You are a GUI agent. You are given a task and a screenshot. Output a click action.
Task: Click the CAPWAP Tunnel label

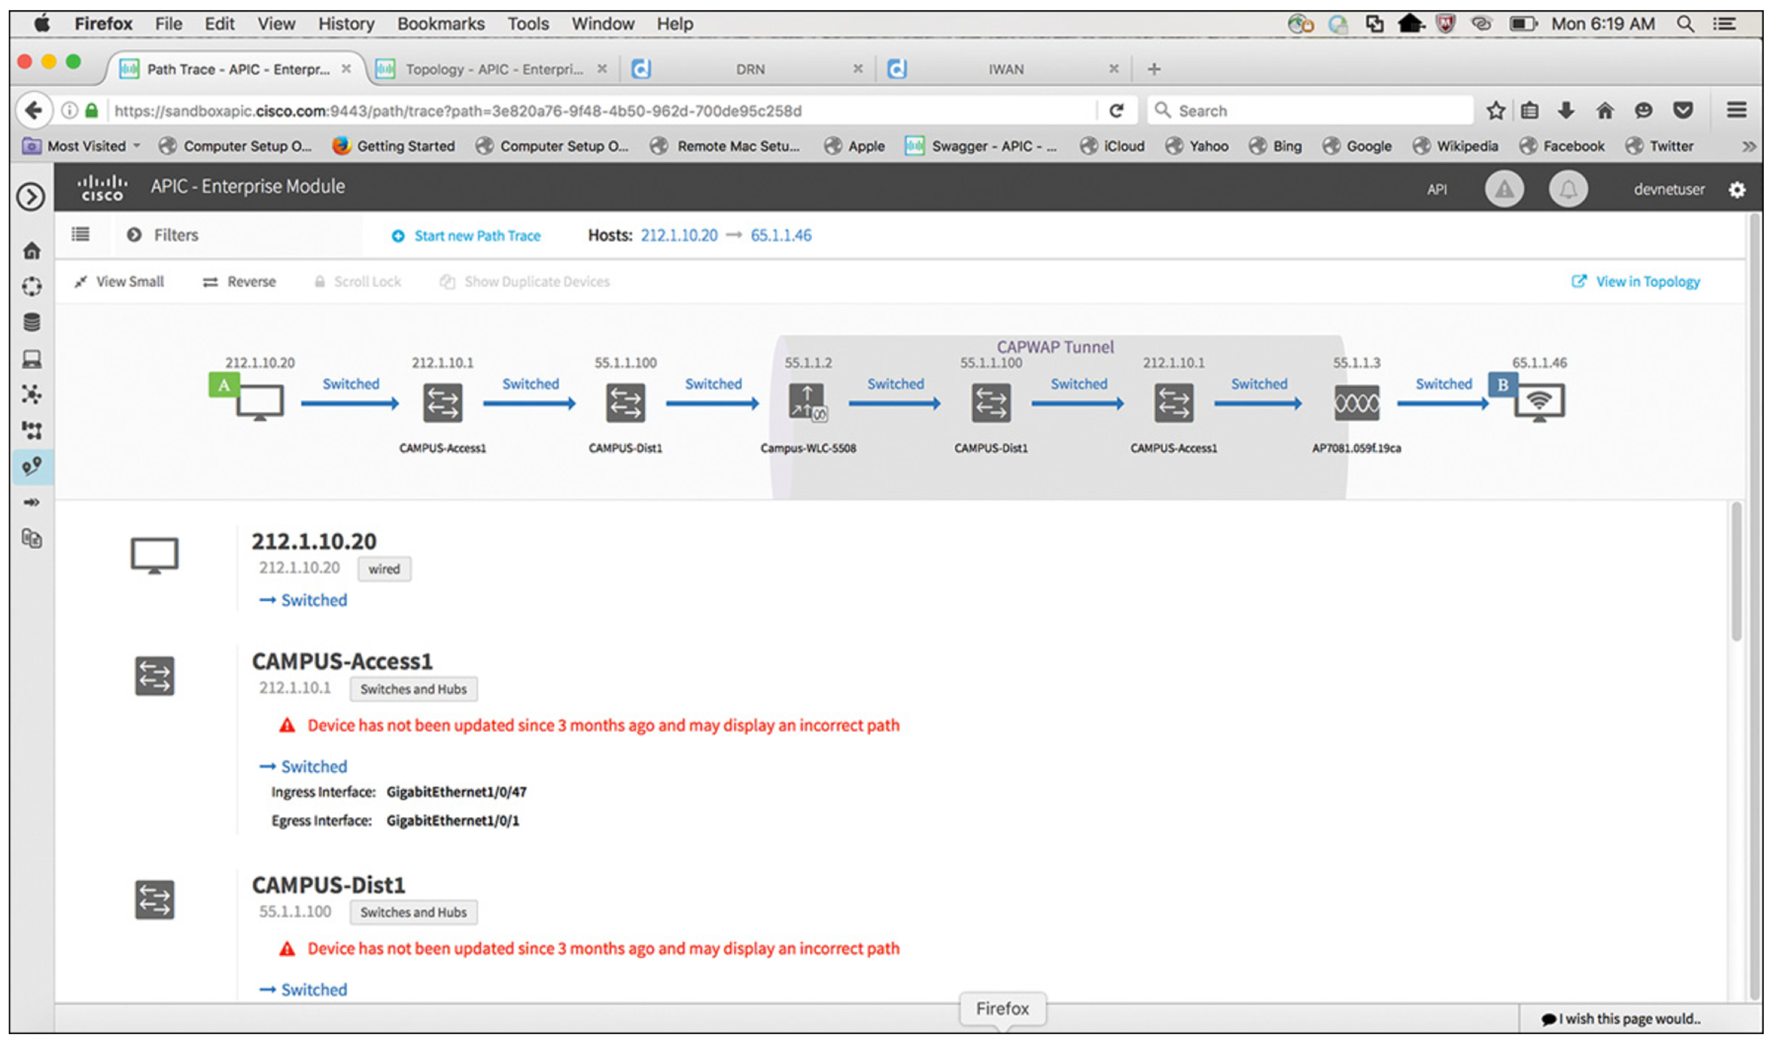pos(1055,347)
